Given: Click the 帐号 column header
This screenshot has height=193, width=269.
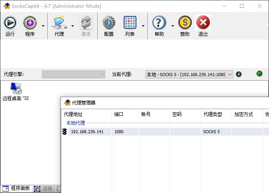Looking at the screenshot, I should 154,114.
